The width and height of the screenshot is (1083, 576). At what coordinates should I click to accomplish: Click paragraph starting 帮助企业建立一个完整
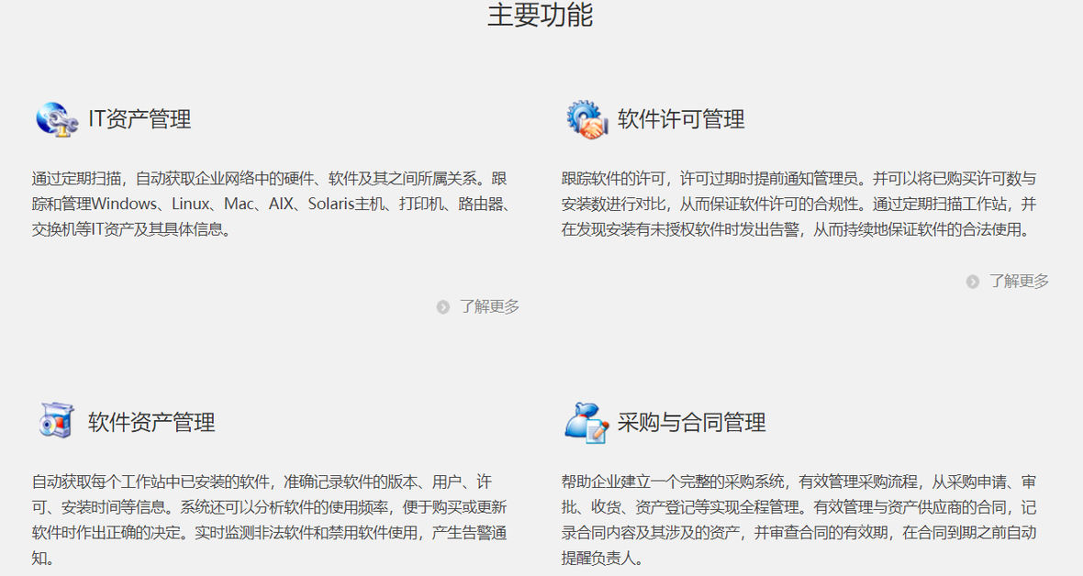click(x=799, y=519)
